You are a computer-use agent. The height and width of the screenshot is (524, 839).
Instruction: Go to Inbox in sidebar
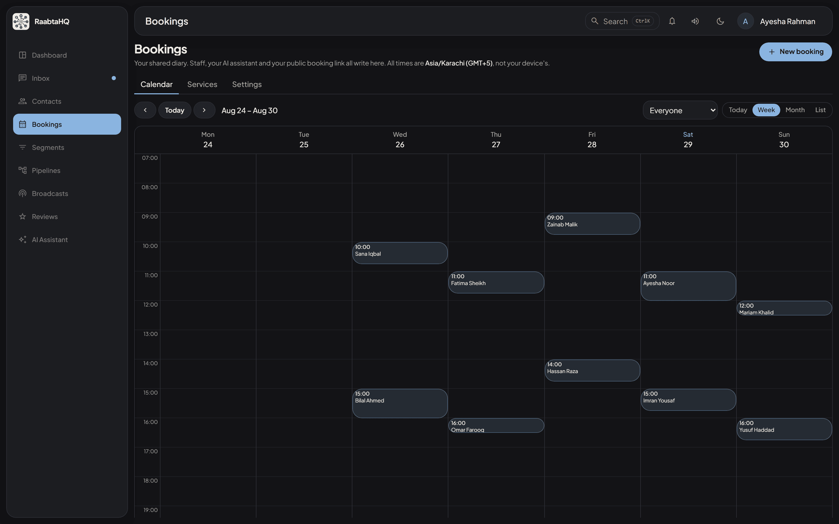coord(67,78)
